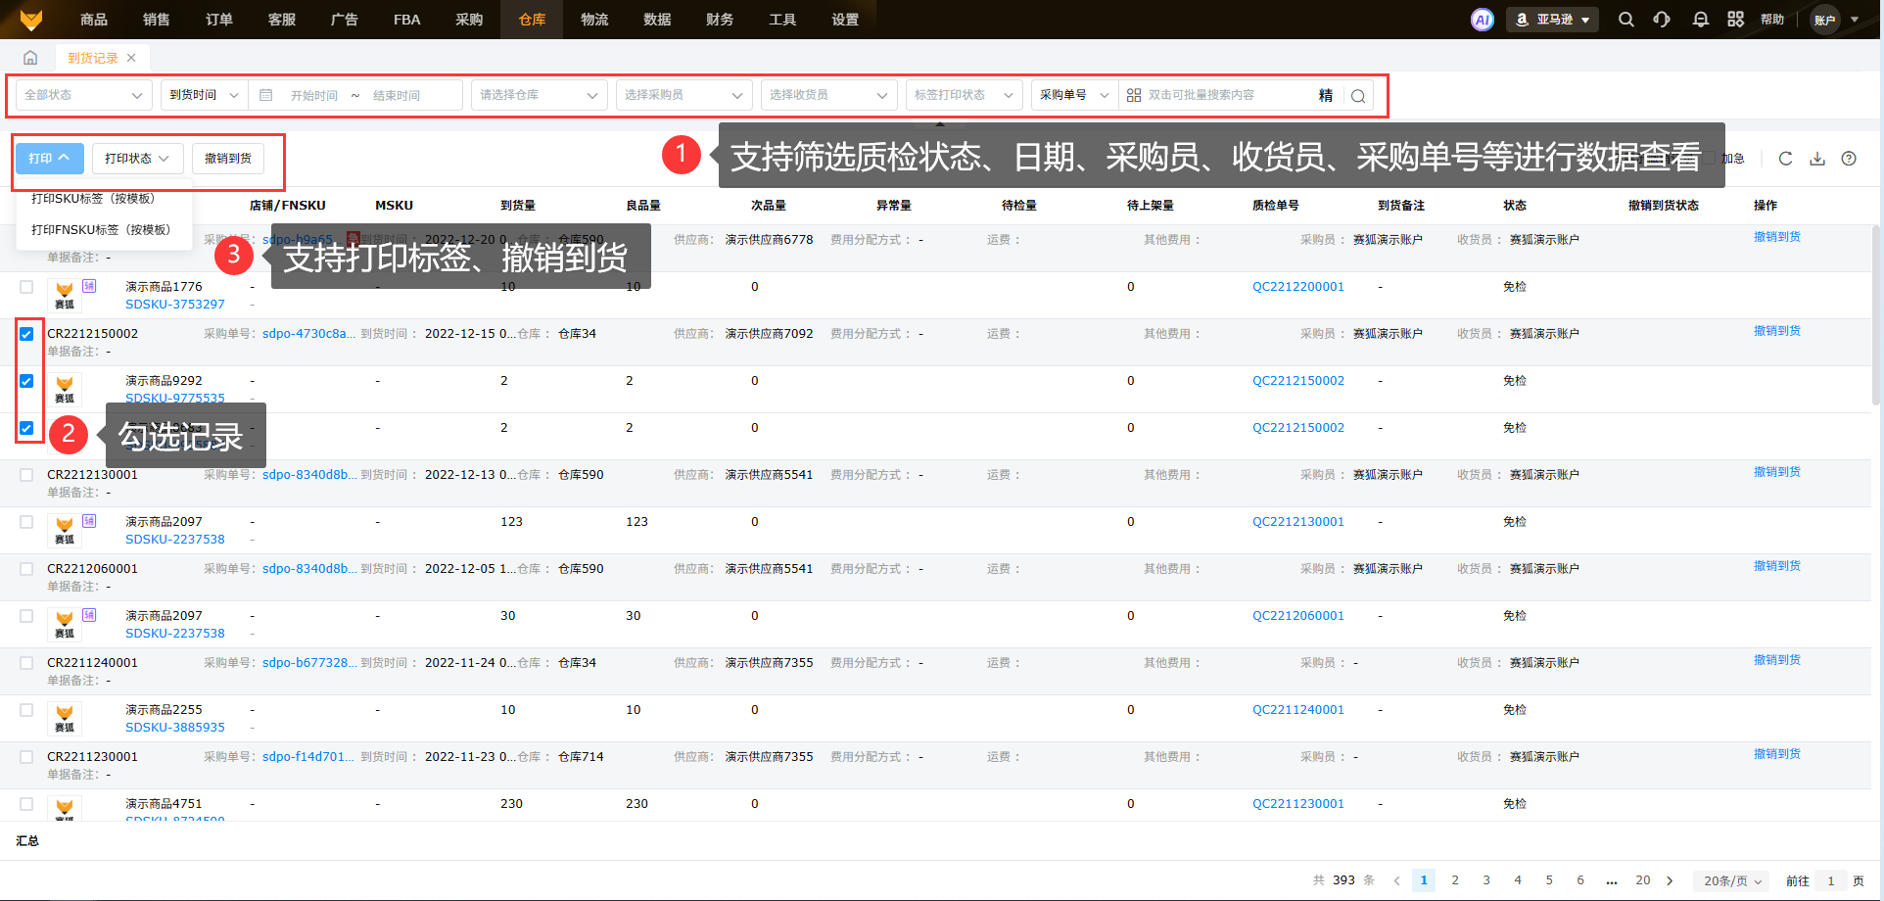Click the 撤销到货 button in toolbar
1884x901 pixels.
(227, 159)
